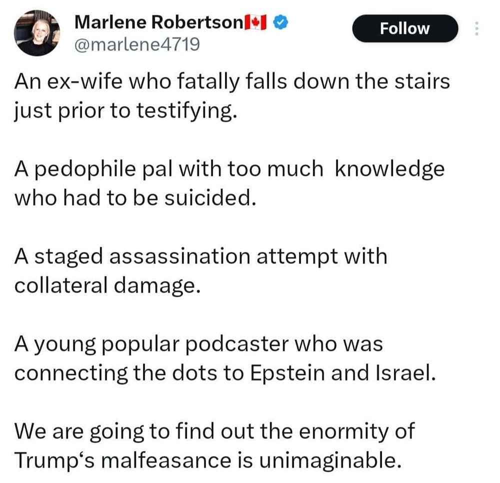The image size is (500, 483).
Task: Click the line starting with "A pedophile pal"
Action: 229,169
